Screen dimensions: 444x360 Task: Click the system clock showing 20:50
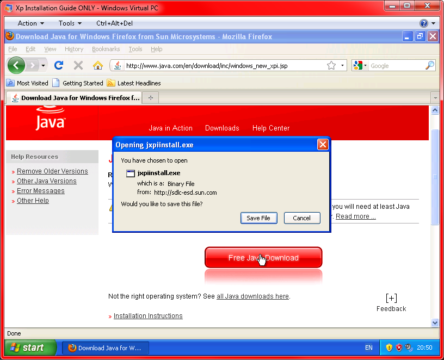[x=424, y=347]
